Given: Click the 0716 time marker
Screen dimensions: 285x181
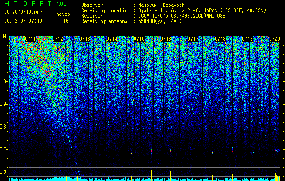Looking at the screenshot, I should (166, 39).
